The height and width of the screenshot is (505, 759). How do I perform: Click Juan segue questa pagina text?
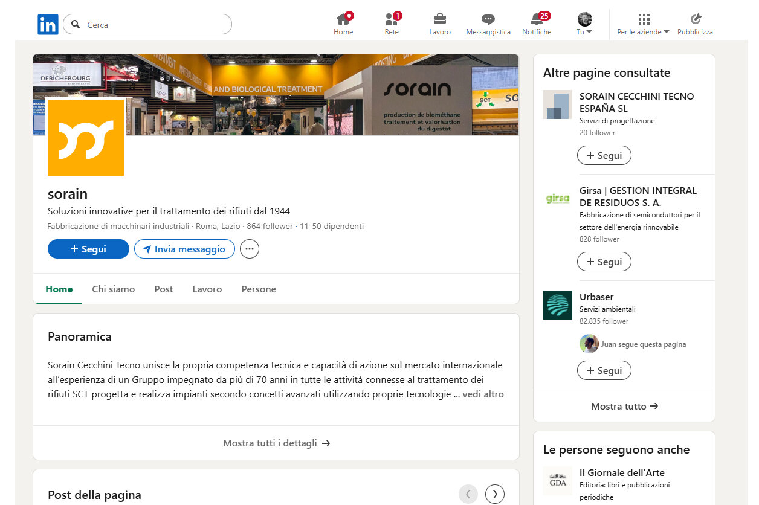click(x=644, y=344)
